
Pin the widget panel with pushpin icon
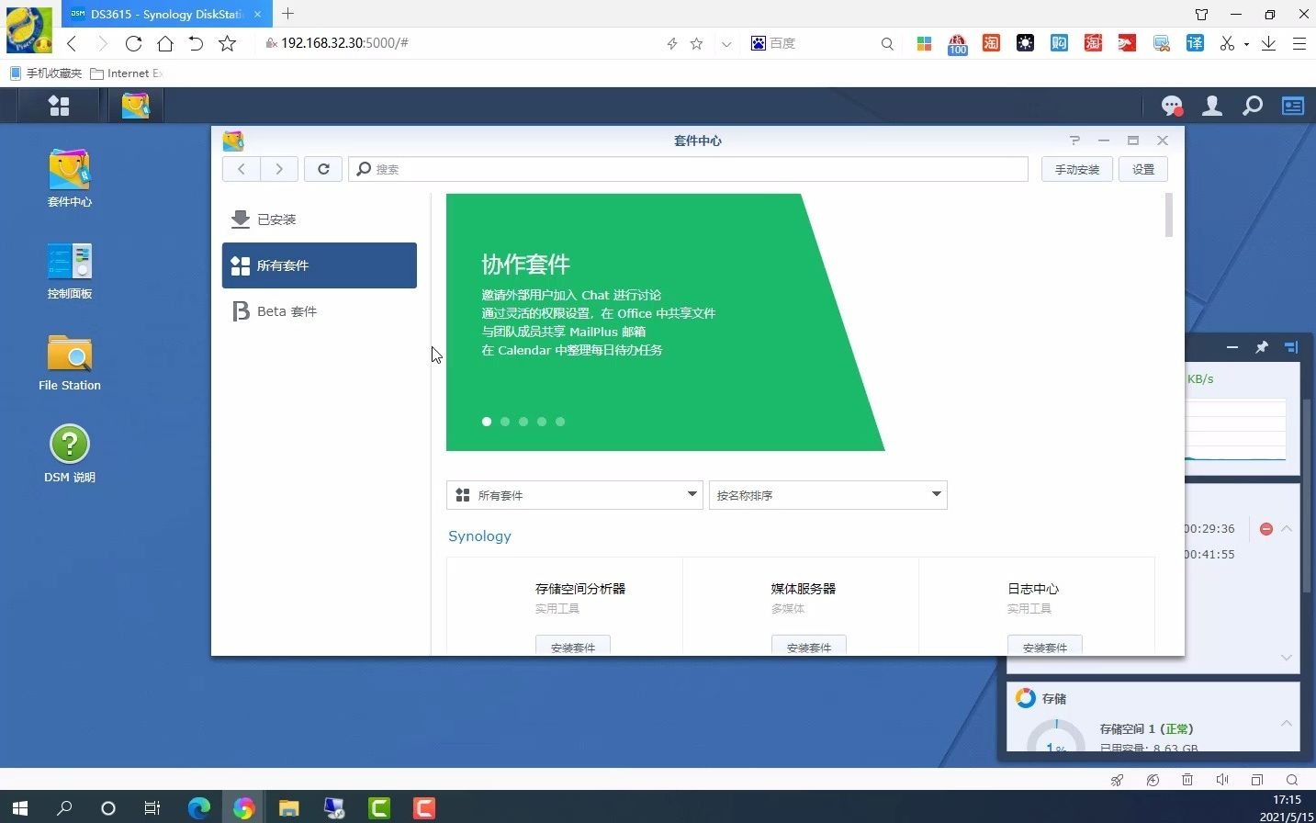point(1262,347)
